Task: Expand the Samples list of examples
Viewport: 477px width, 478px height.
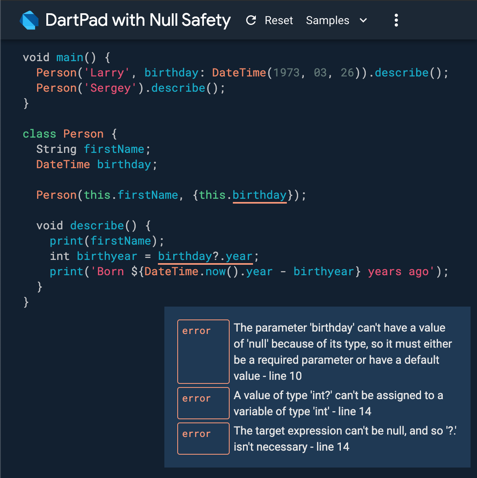Action: click(337, 21)
